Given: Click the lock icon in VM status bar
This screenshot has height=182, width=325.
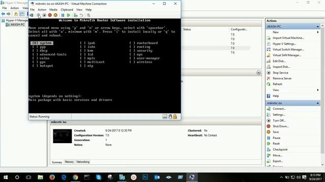Looking at the screenshot, I should coord(175,117).
